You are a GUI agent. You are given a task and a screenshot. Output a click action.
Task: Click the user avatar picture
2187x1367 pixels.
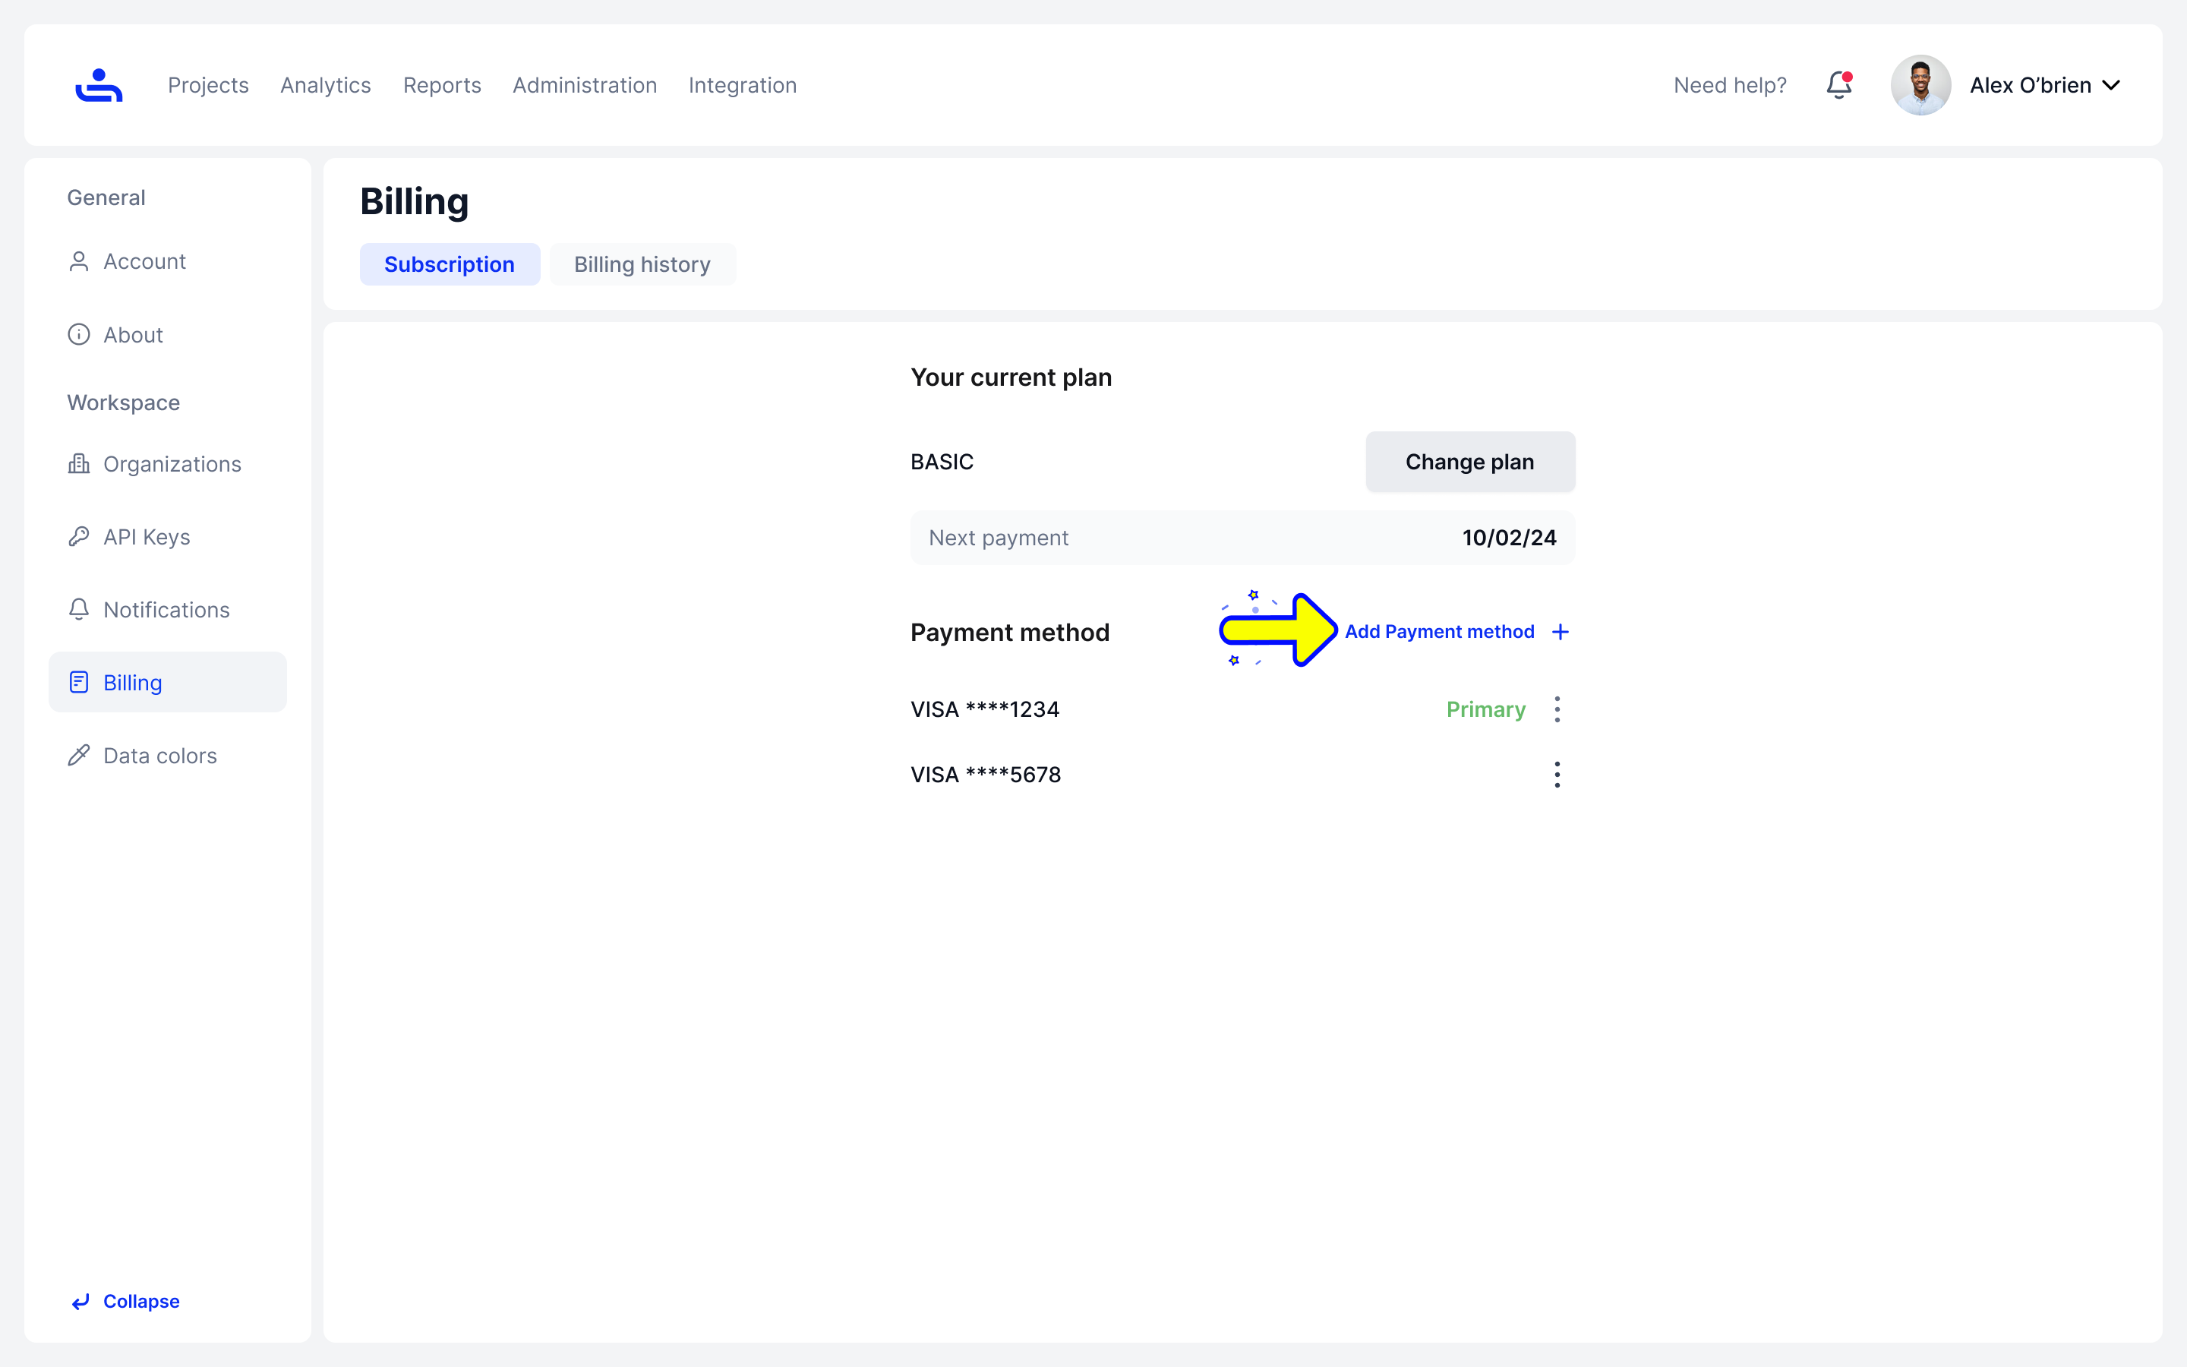[1920, 85]
